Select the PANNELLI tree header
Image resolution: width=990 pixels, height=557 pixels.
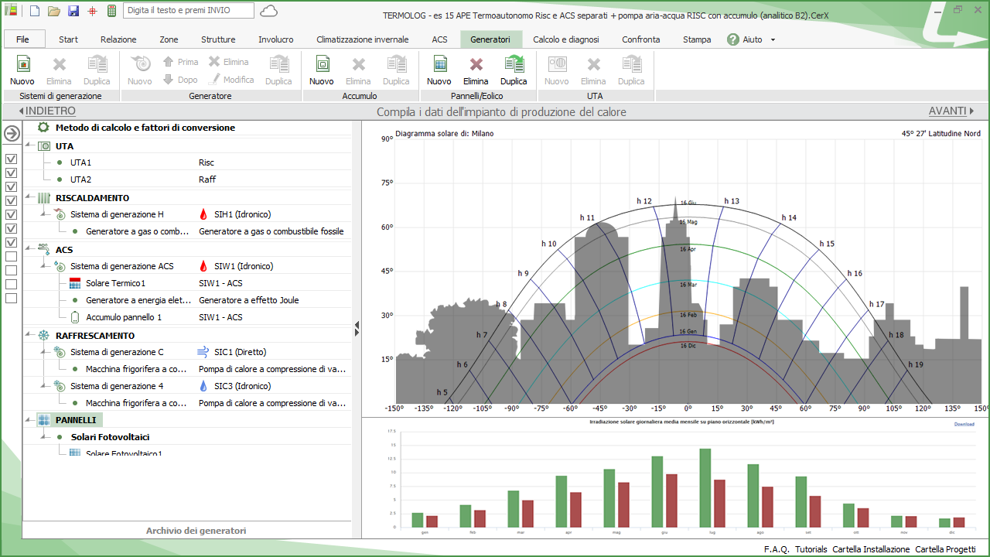(x=76, y=420)
